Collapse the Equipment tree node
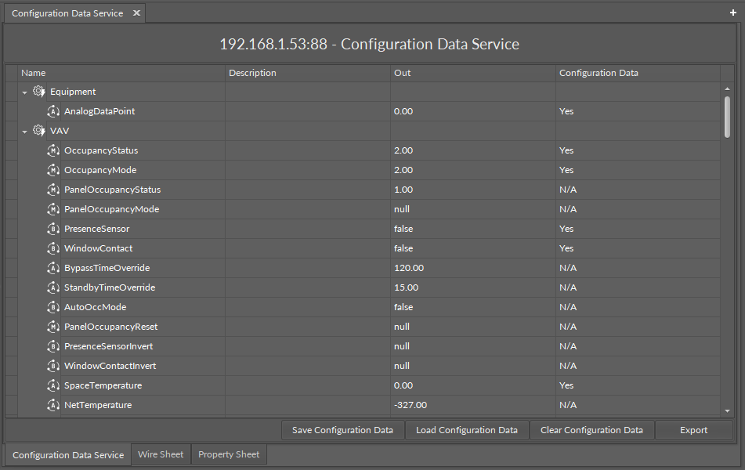Image resolution: width=745 pixels, height=470 pixels. tap(25, 92)
